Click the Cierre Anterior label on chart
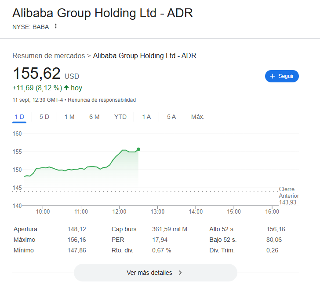 click(x=288, y=192)
